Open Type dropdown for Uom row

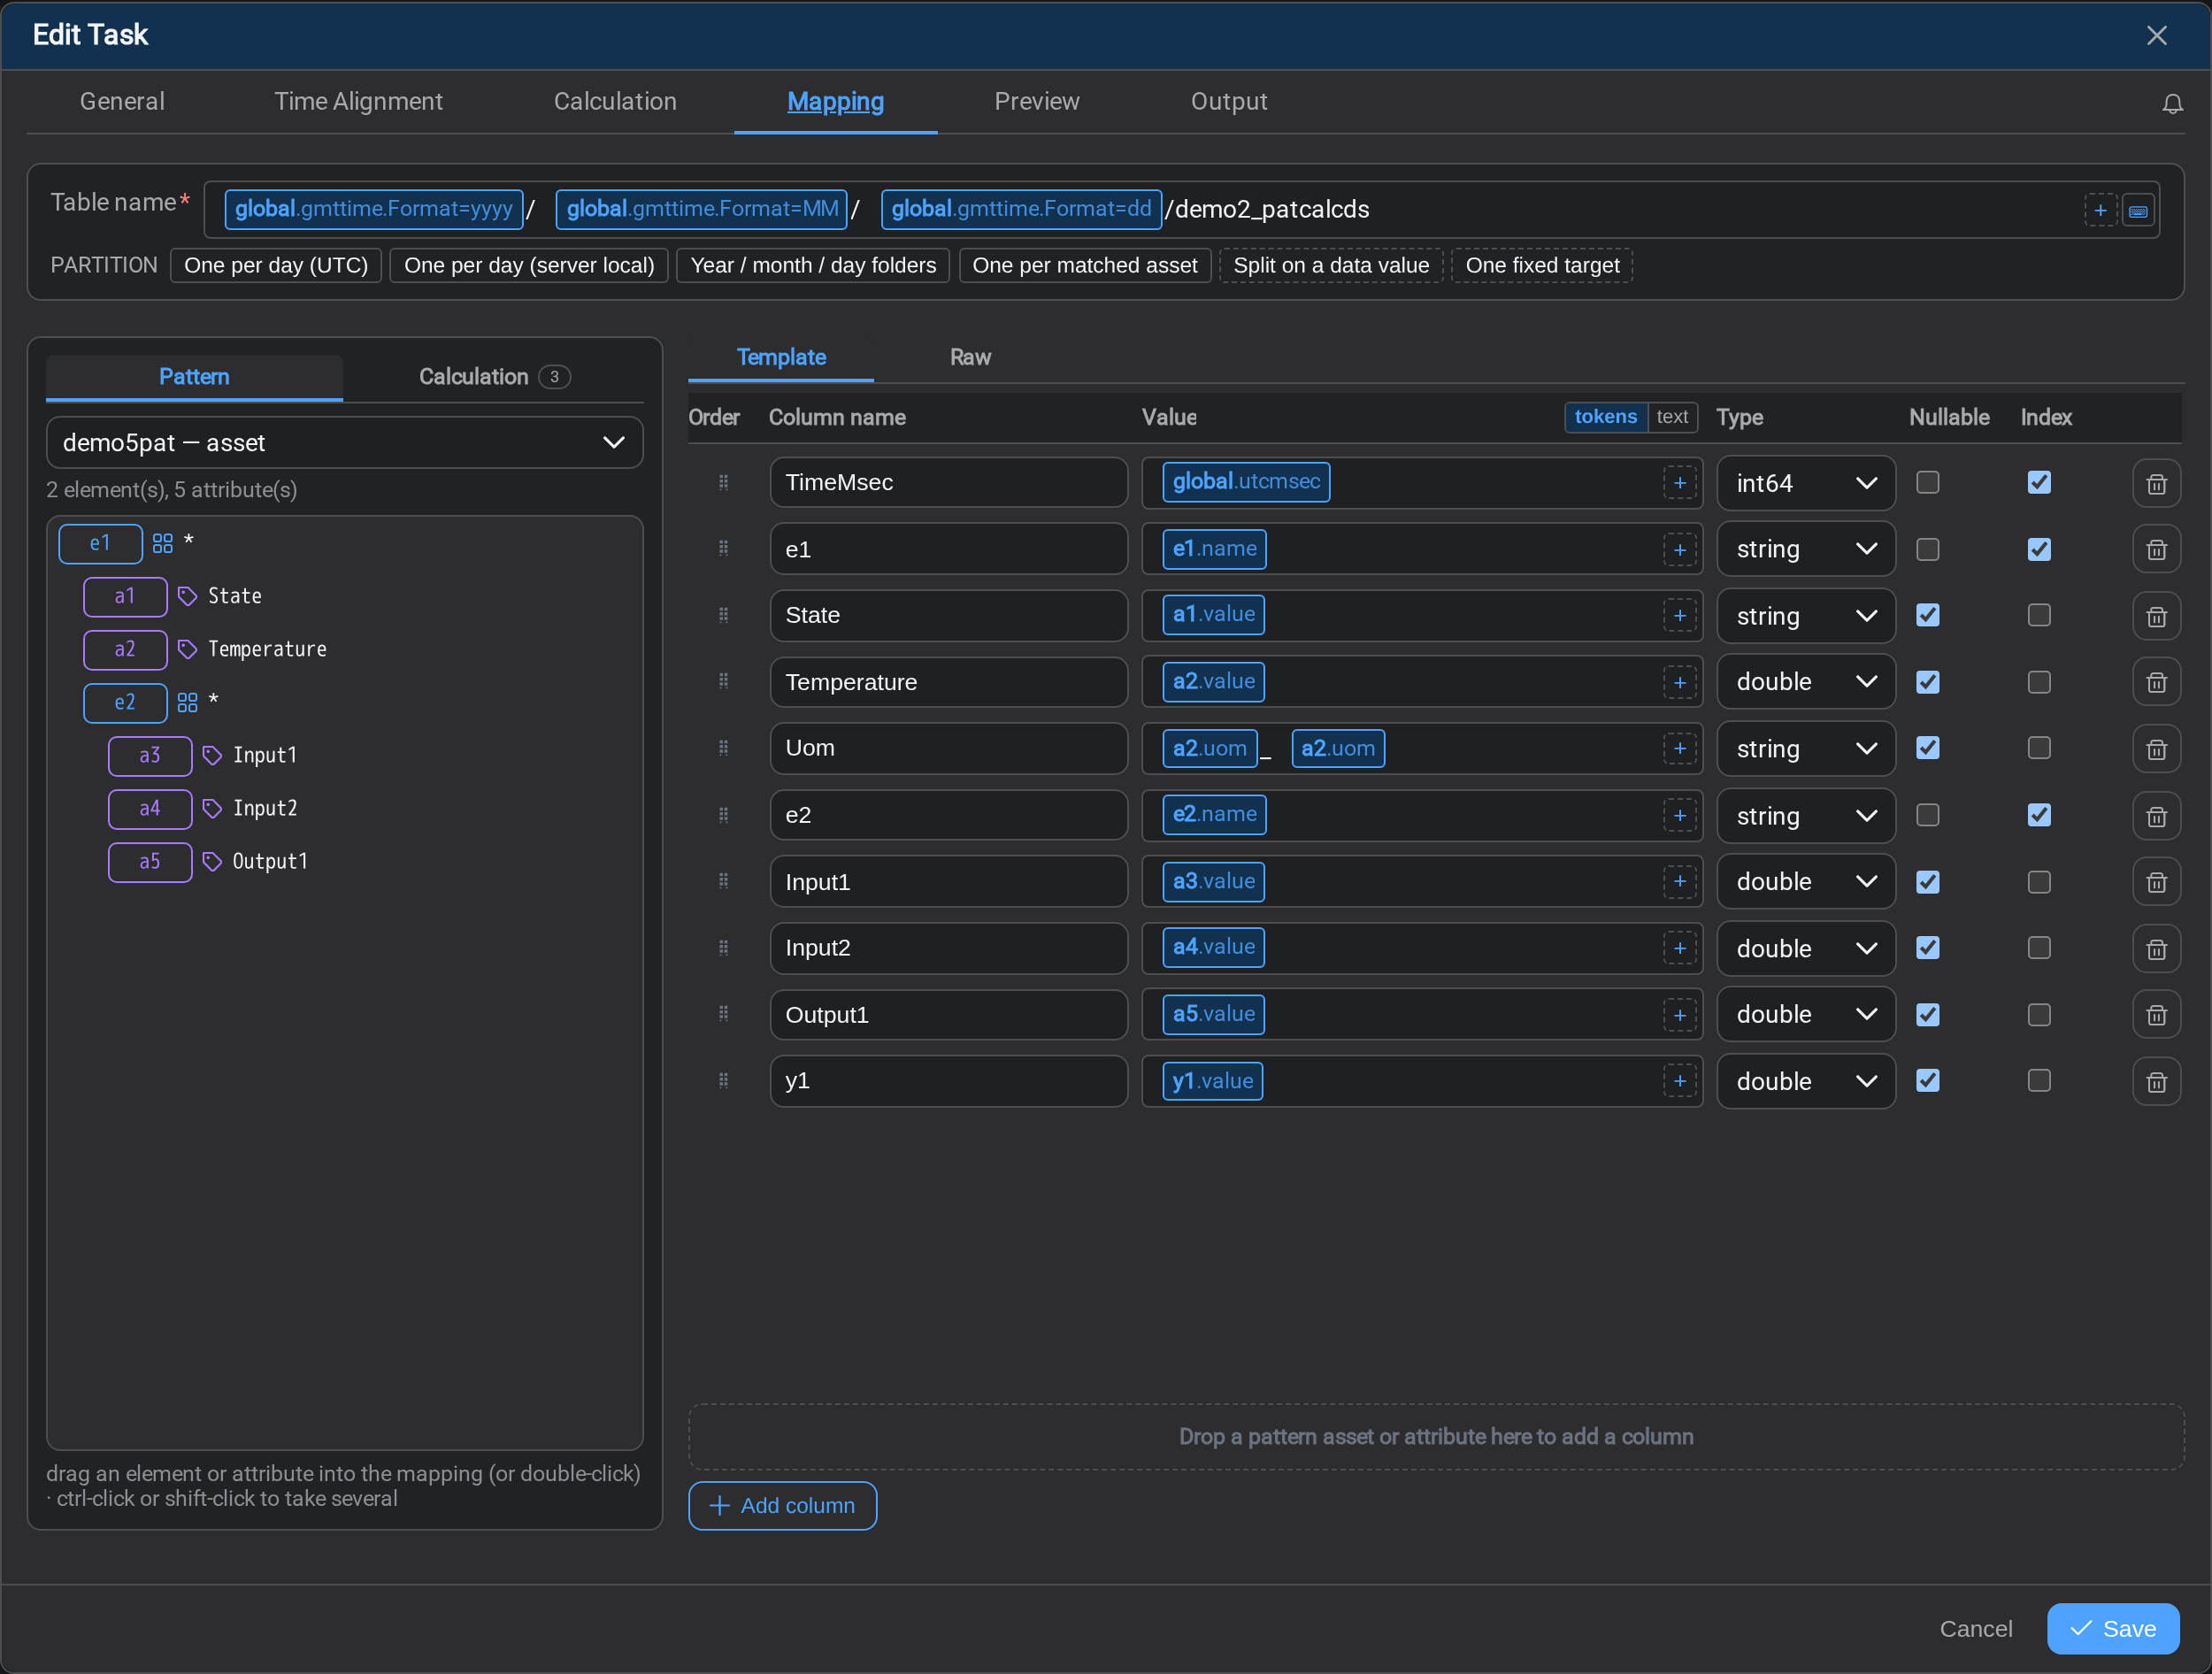coord(1805,749)
